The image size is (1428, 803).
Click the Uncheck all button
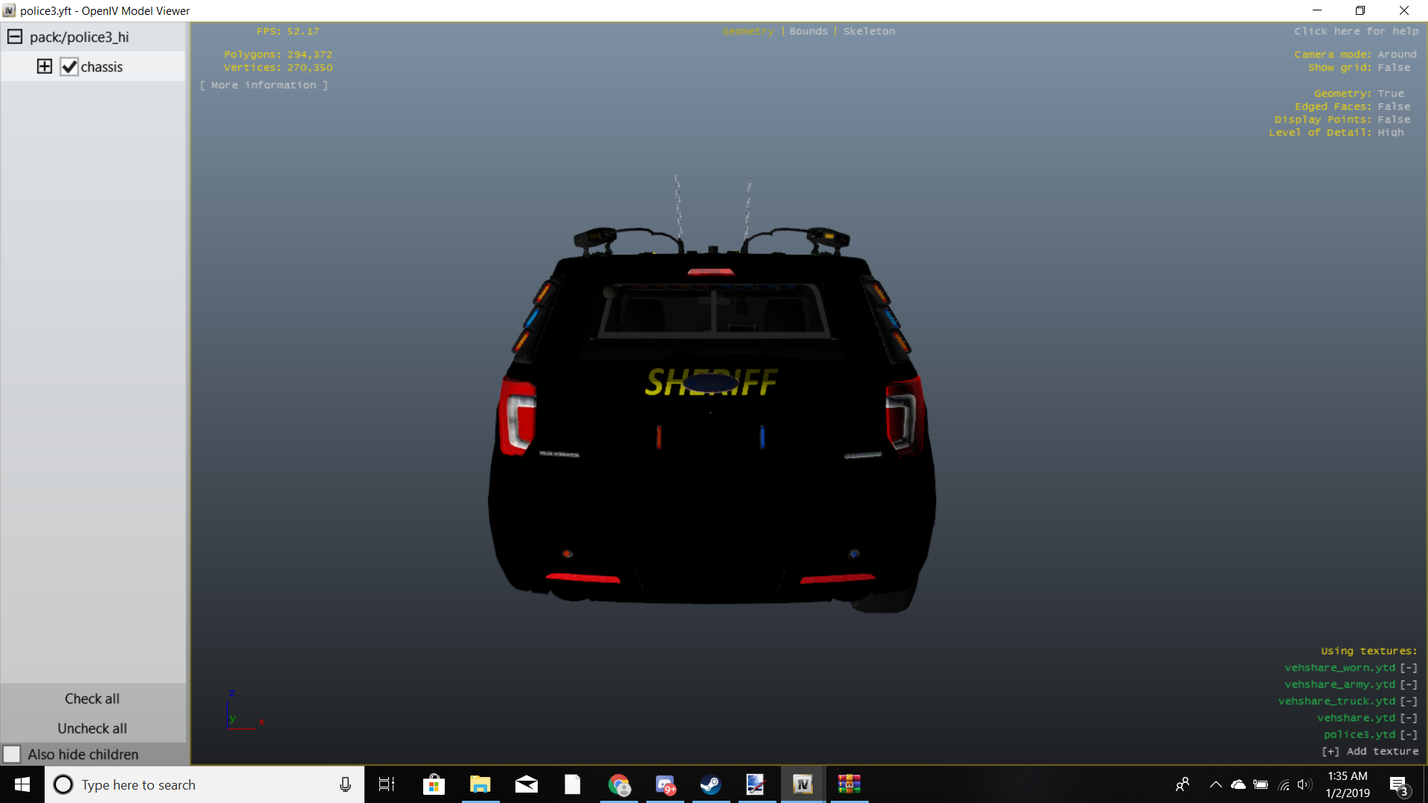coord(92,729)
